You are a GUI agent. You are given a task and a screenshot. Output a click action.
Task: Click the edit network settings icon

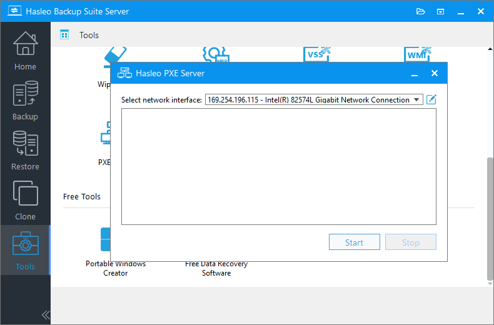(x=431, y=99)
